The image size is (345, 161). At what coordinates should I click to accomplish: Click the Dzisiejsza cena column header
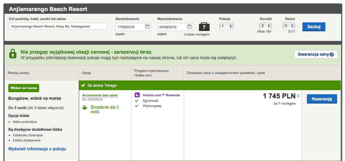pyautogui.click(x=226, y=73)
